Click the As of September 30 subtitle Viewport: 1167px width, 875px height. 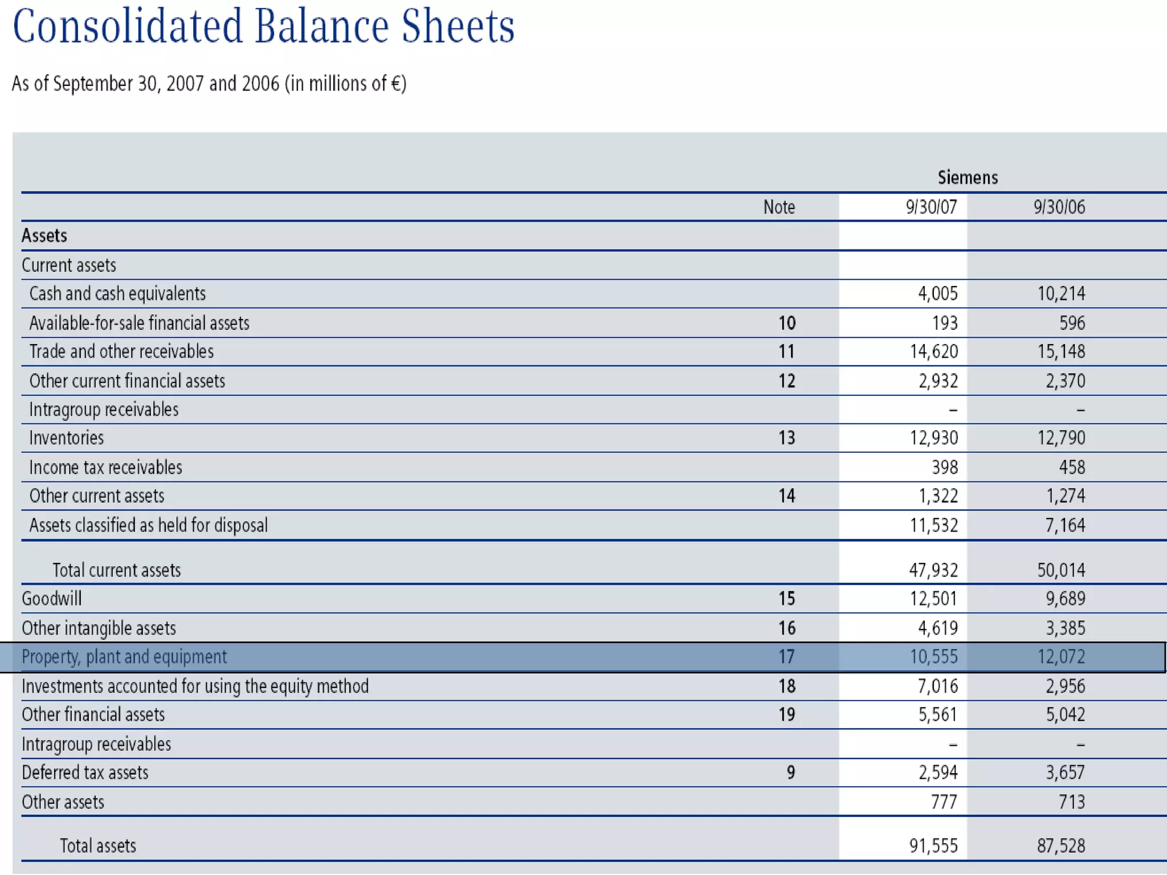pos(209,84)
